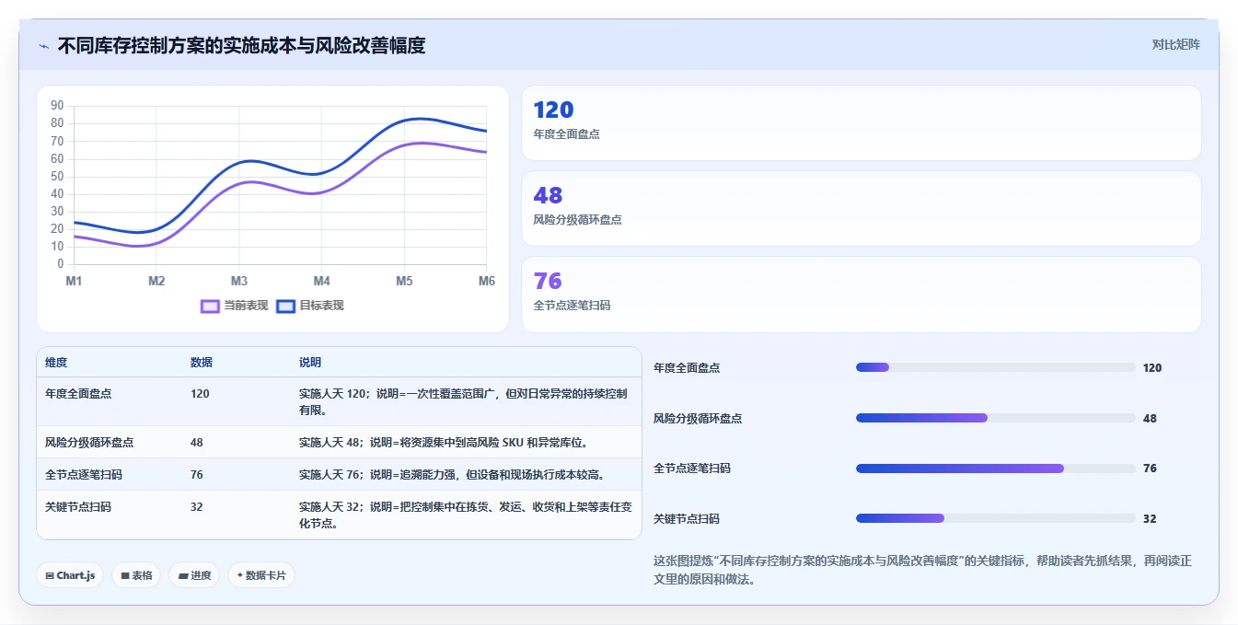Open the data card showing 76
This screenshot has width=1238, height=625.
click(x=861, y=294)
